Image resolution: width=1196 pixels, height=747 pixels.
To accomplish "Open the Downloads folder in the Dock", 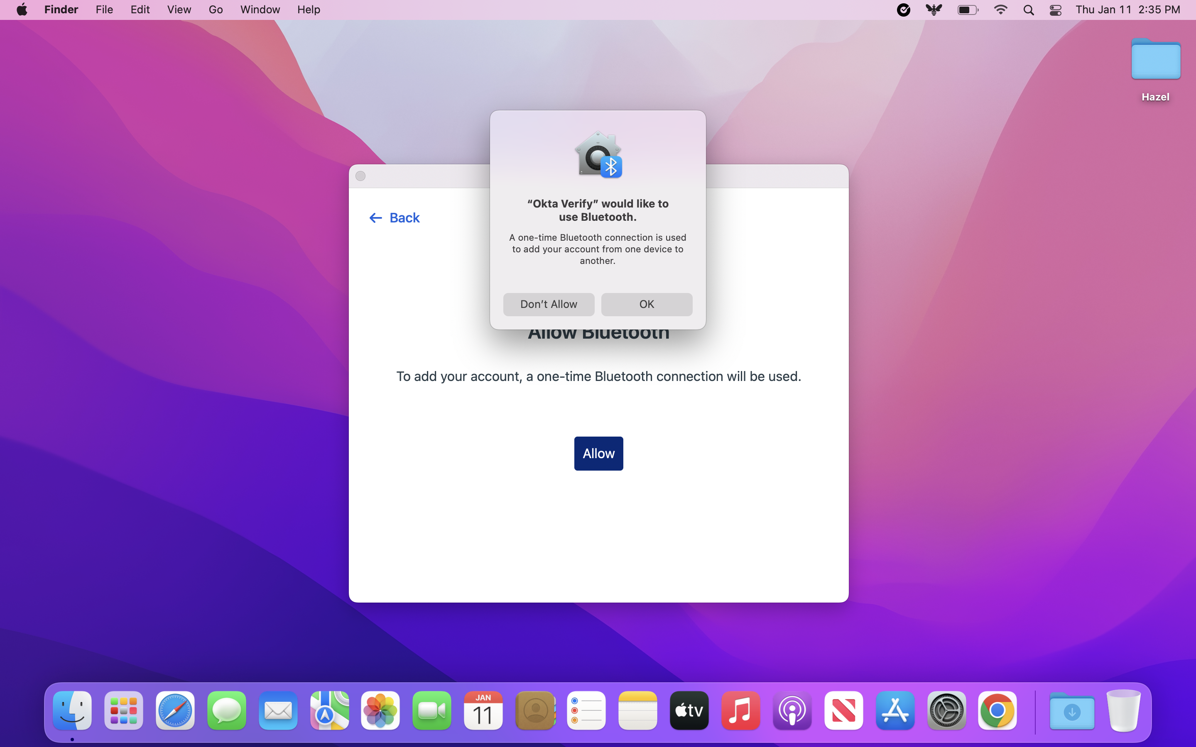I will 1071,710.
